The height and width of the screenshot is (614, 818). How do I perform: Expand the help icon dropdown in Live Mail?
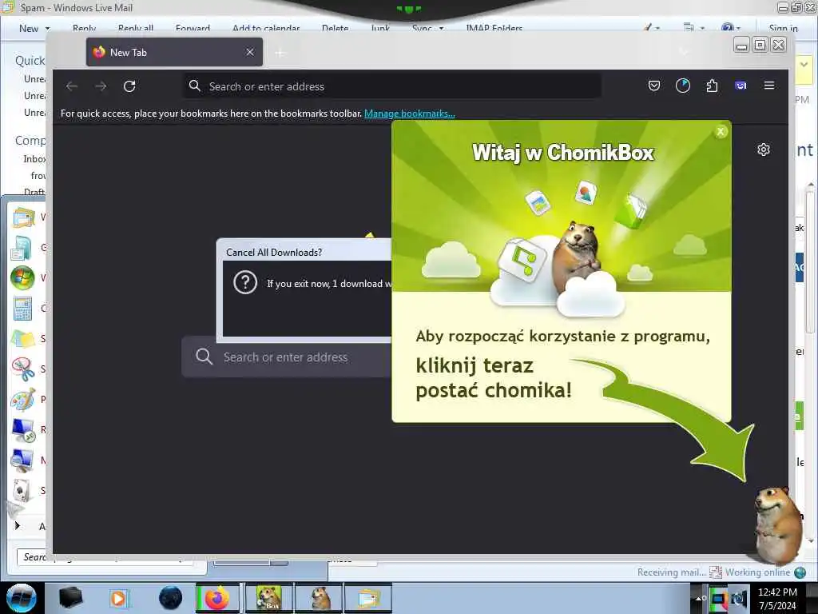click(x=738, y=28)
